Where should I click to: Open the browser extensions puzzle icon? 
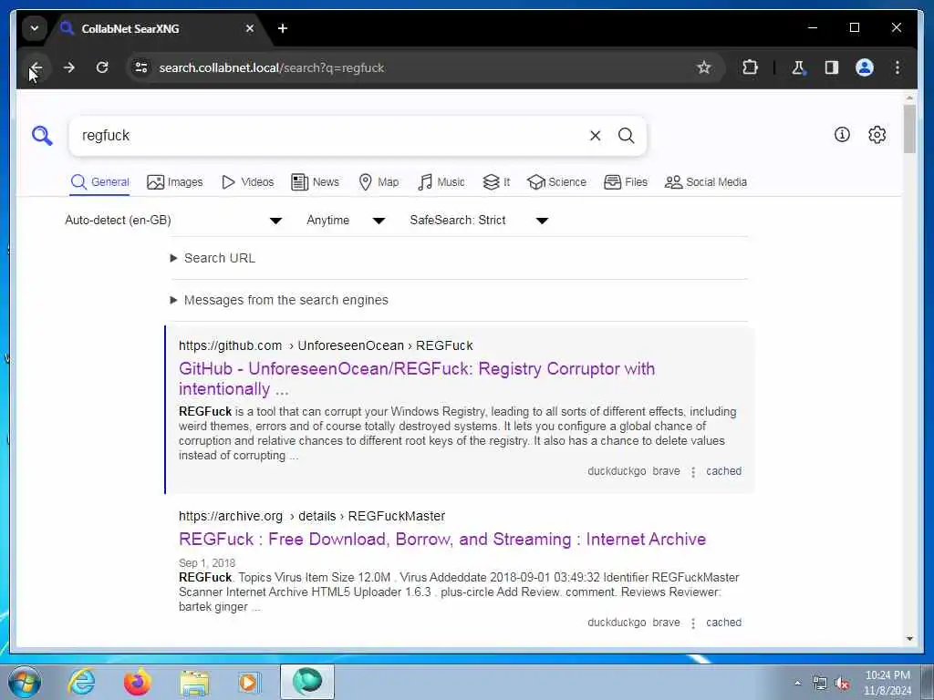click(750, 67)
